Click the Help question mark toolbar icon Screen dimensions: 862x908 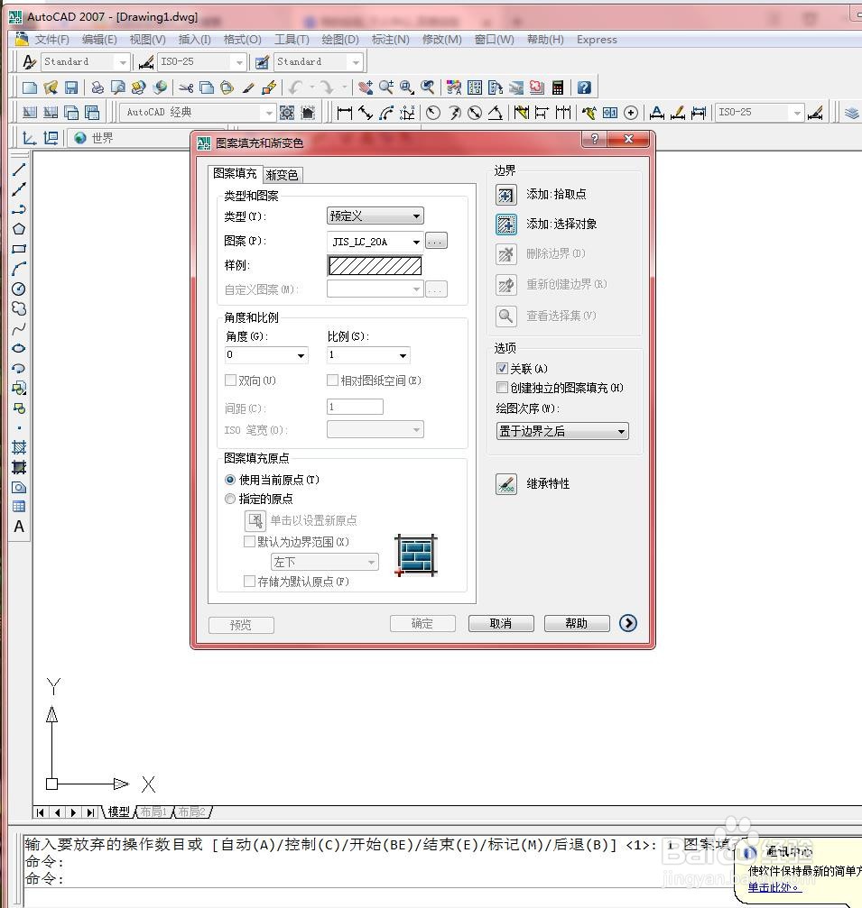(584, 87)
